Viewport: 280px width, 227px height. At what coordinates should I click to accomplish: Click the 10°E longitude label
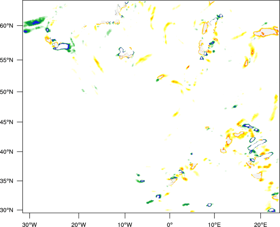pyautogui.click(x=214, y=225)
